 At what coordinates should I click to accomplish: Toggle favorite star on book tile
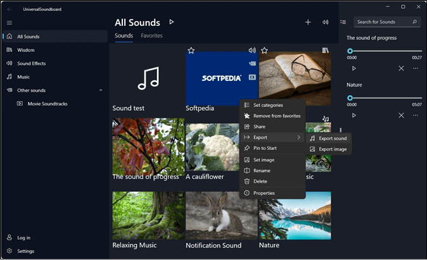pos(264,51)
